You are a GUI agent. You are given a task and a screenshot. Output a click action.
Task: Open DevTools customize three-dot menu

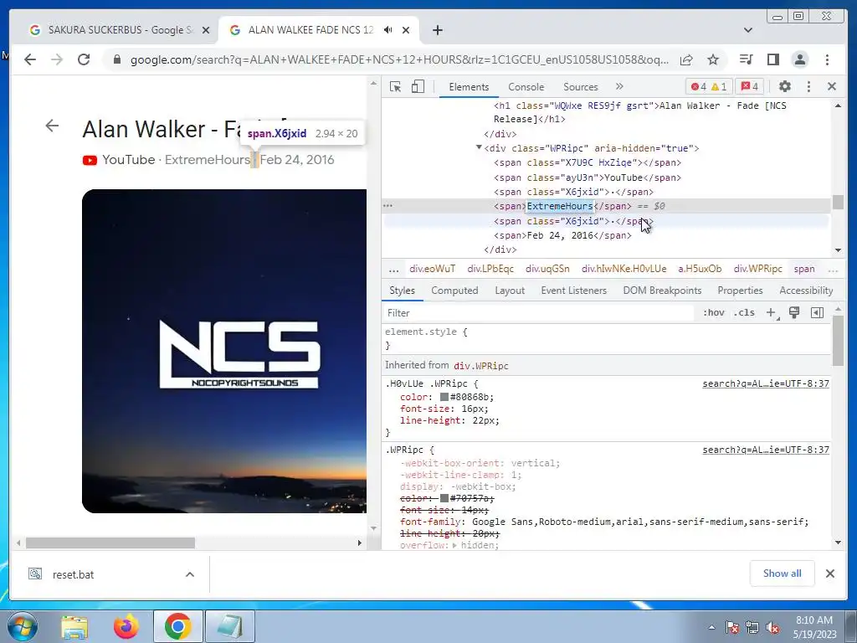(809, 86)
